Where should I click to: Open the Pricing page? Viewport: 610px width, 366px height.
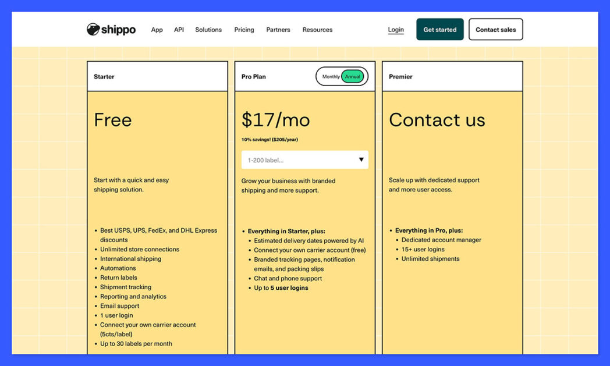(x=244, y=29)
